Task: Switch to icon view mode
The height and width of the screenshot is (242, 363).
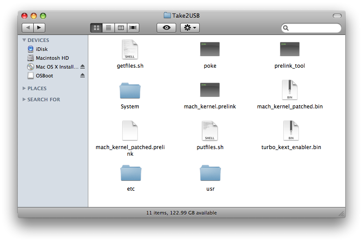Action: [96, 28]
